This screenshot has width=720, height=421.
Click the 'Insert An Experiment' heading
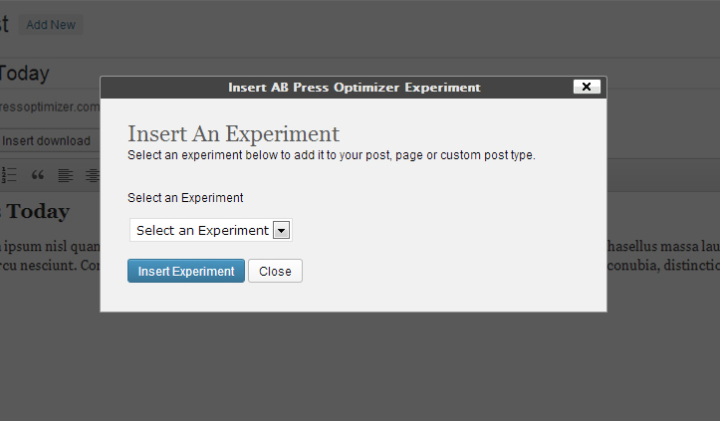click(233, 134)
